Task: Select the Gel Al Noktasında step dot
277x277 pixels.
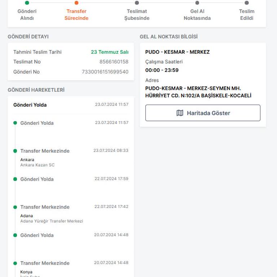Action: pos(197,3)
